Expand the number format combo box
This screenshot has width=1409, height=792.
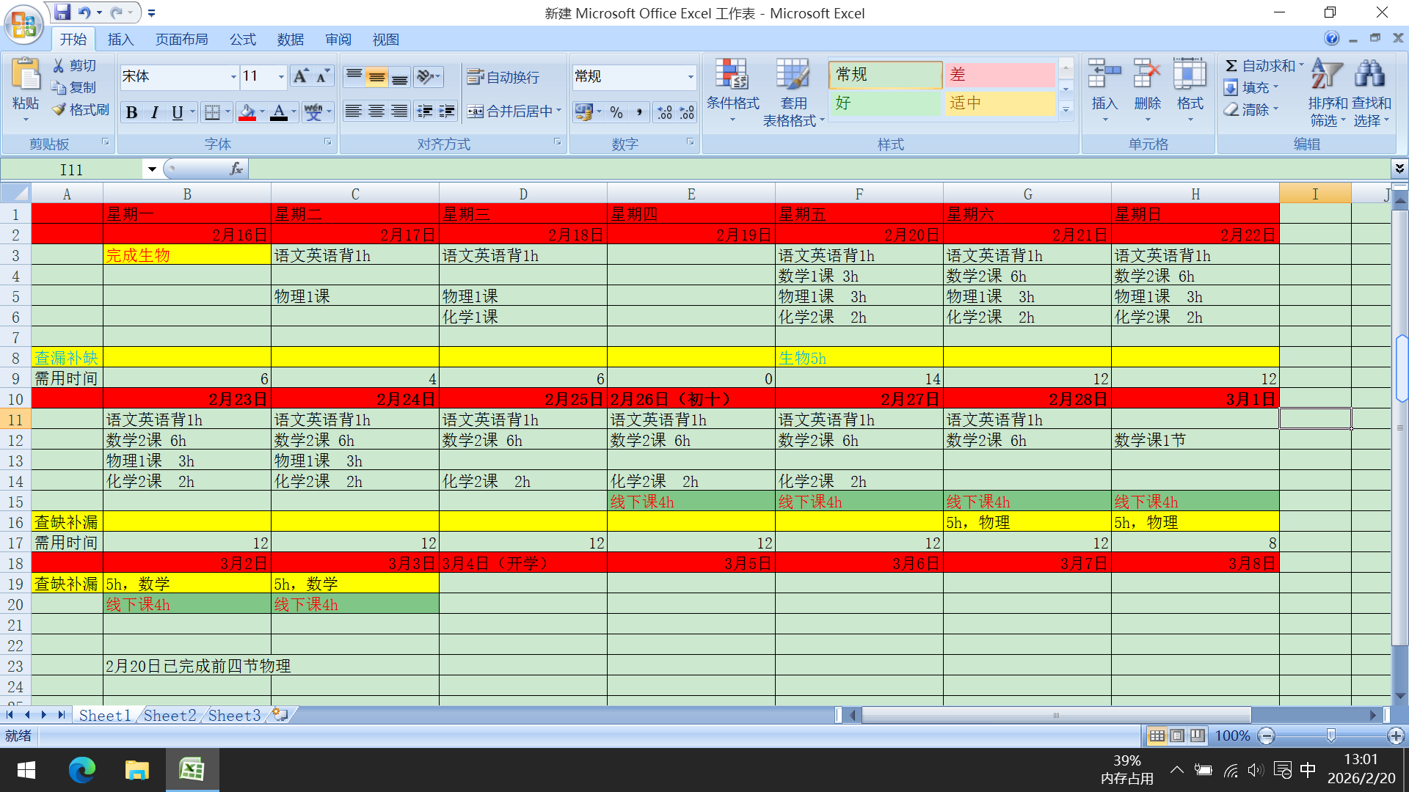click(690, 76)
